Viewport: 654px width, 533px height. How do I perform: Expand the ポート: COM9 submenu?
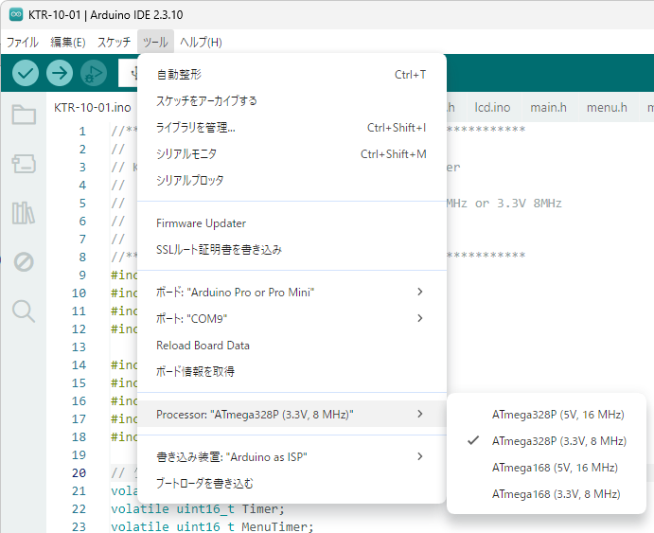pyautogui.click(x=292, y=319)
